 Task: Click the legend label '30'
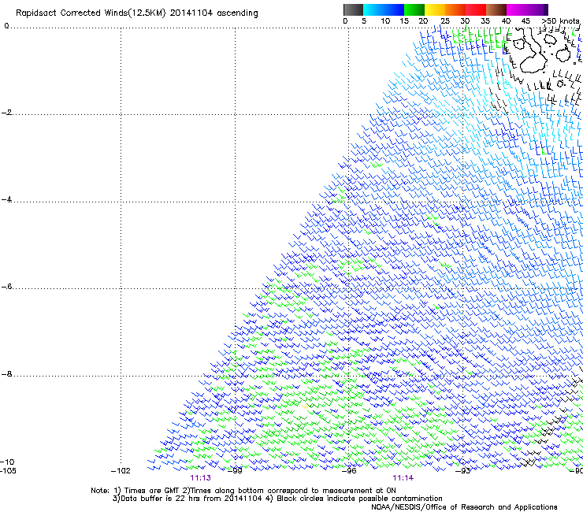coord(465,21)
